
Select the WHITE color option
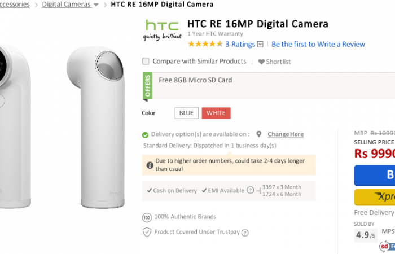click(x=216, y=113)
